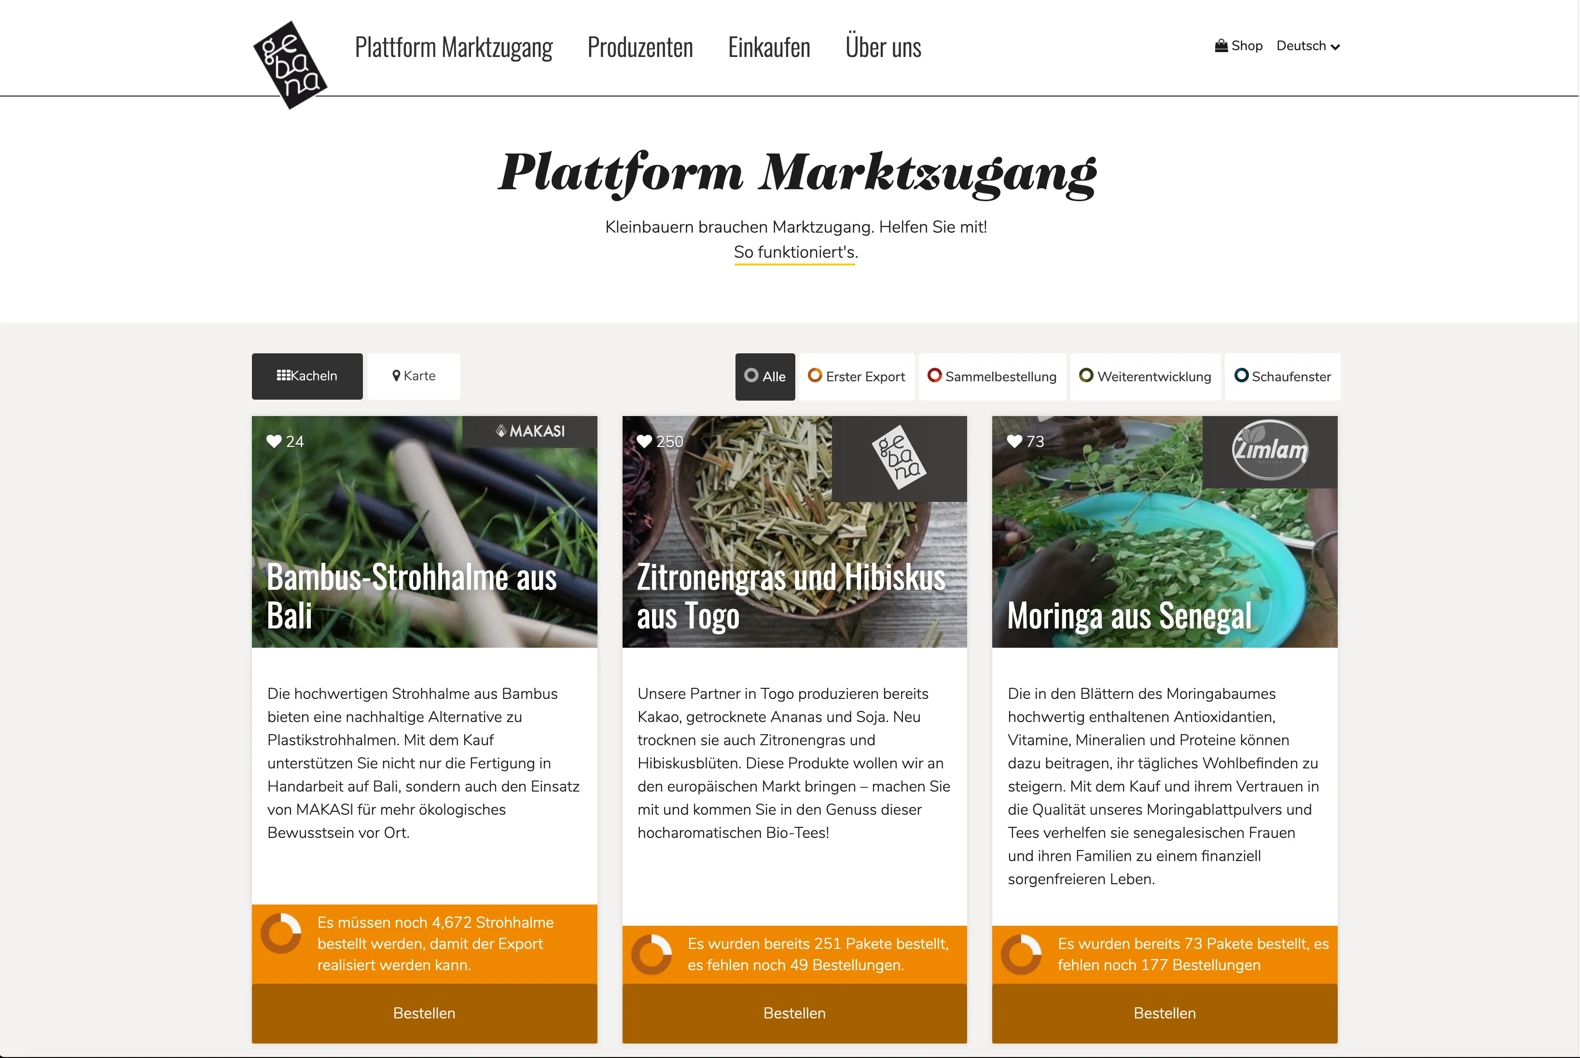The image size is (1580, 1058).
Task: Click the MAKASI producer logo
Action: (530, 431)
